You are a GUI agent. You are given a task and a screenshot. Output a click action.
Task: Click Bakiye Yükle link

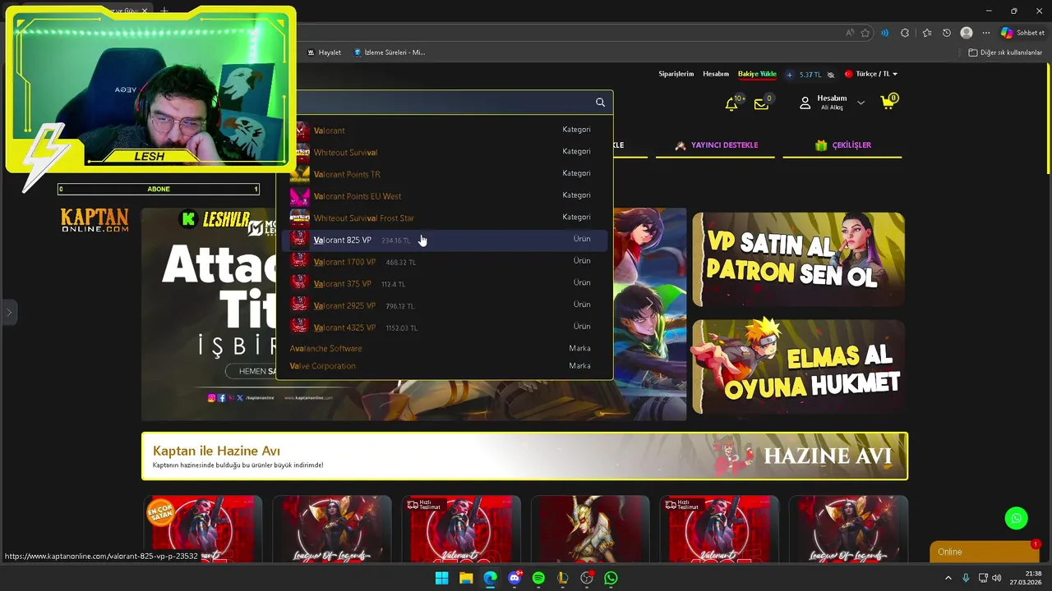coord(757,74)
